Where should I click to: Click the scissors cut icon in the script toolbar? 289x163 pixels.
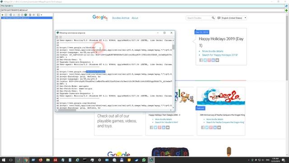click(x=14, y=15)
